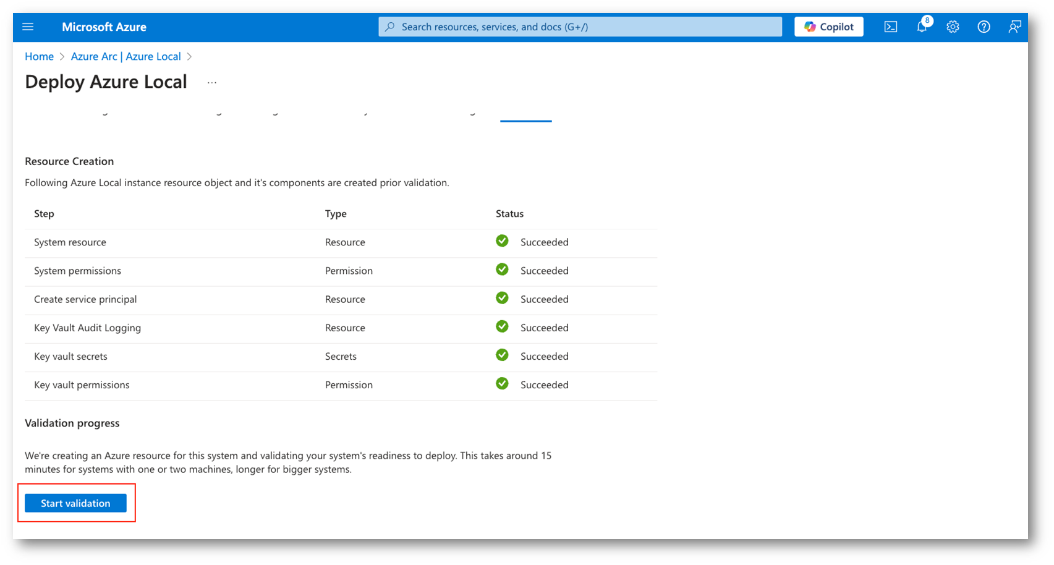Open the hamburger portal menu
The image size is (1054, 565).
pyautogui.click(x=28, y=27)
